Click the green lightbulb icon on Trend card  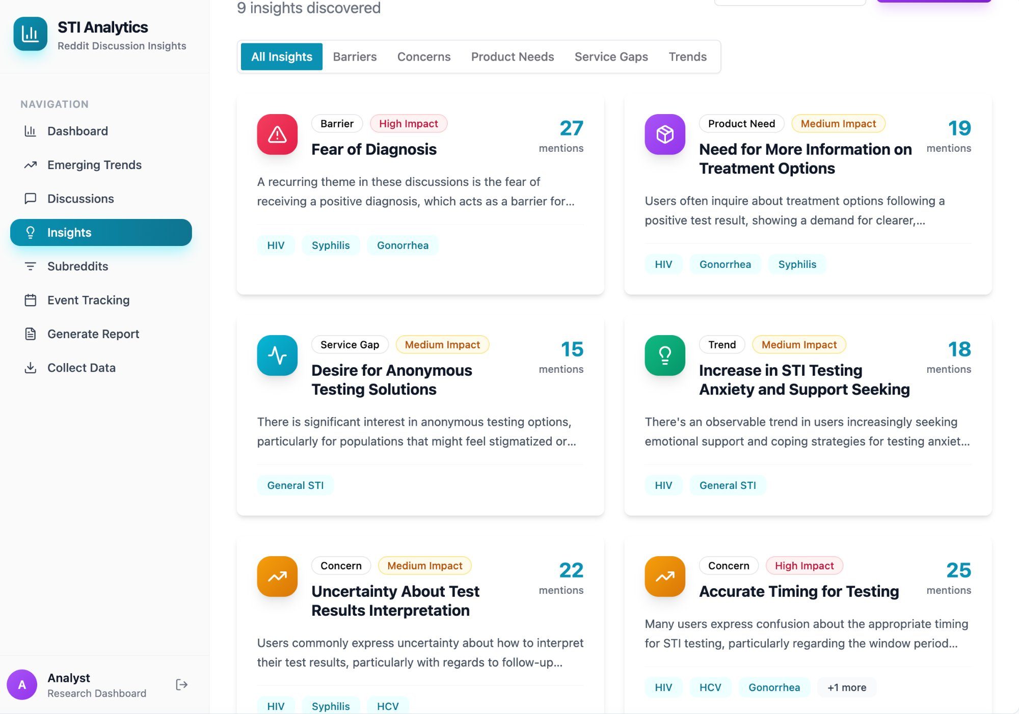664,355
